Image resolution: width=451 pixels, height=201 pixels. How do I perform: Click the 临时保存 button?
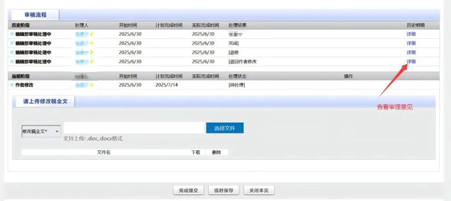coord(224,191)
